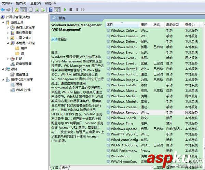Click the 共享文件夹 icon

tap(12, 38)
